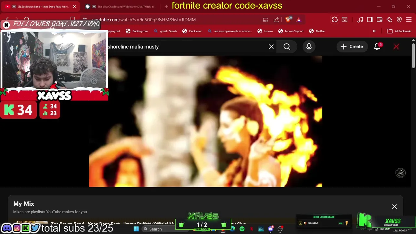Open Windows Start menu

pos(136,229)
